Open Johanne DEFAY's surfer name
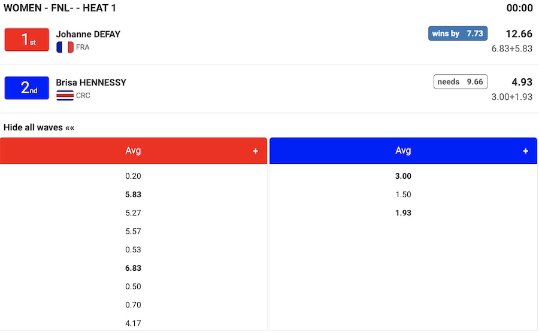This screenshot has height=333, width=539. (x=88, y=34)
